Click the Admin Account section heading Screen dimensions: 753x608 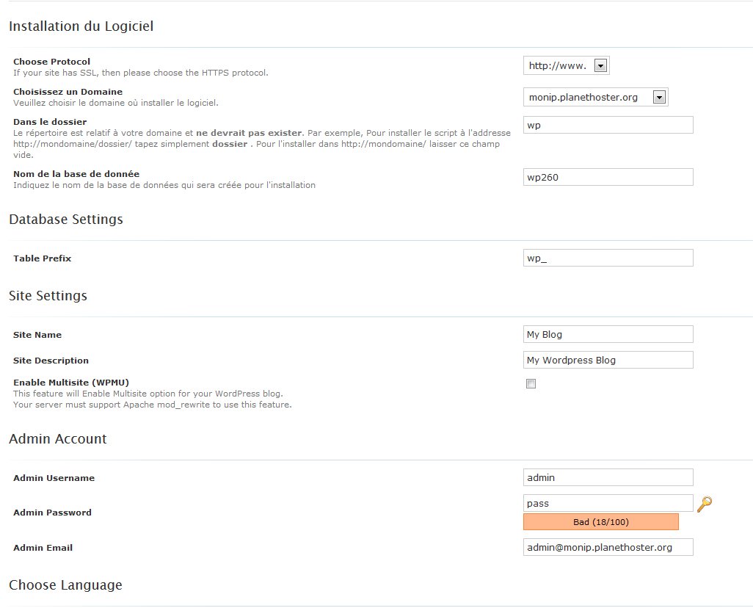point(58,439)
